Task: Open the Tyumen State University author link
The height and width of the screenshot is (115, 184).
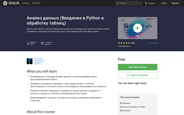Action: click(39, 61)
